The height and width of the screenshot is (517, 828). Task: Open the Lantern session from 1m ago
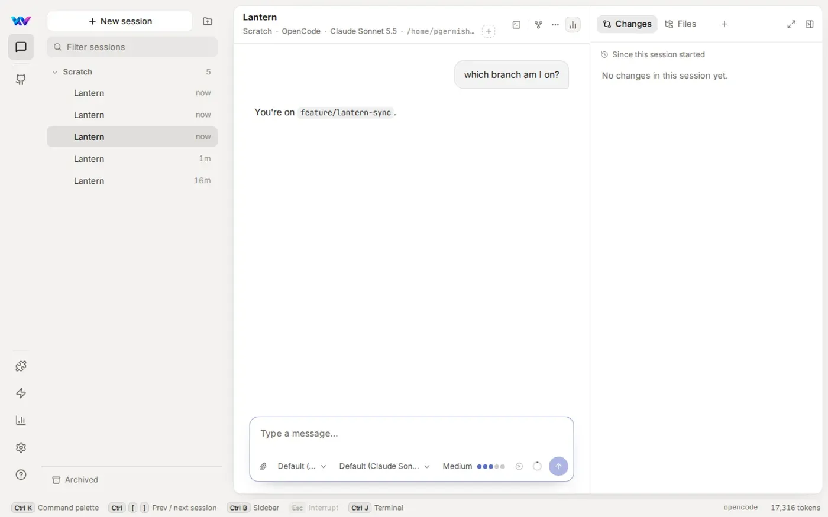click(x=132, y=159)
